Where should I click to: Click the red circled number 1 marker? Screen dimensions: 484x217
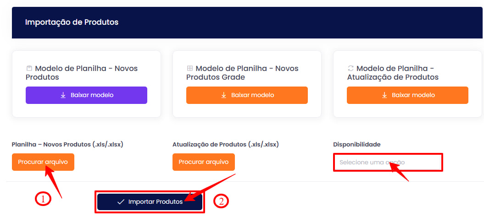point(42,199)
